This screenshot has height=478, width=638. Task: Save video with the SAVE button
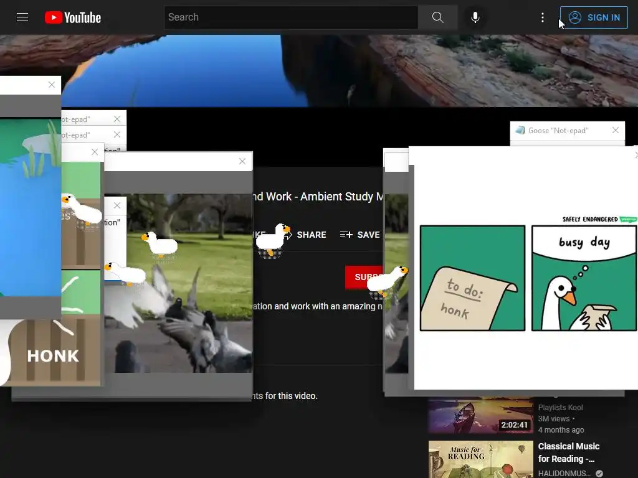[359, 235]
